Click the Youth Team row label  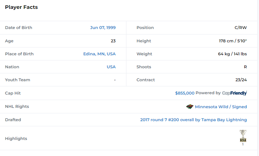tap(17, 80)
